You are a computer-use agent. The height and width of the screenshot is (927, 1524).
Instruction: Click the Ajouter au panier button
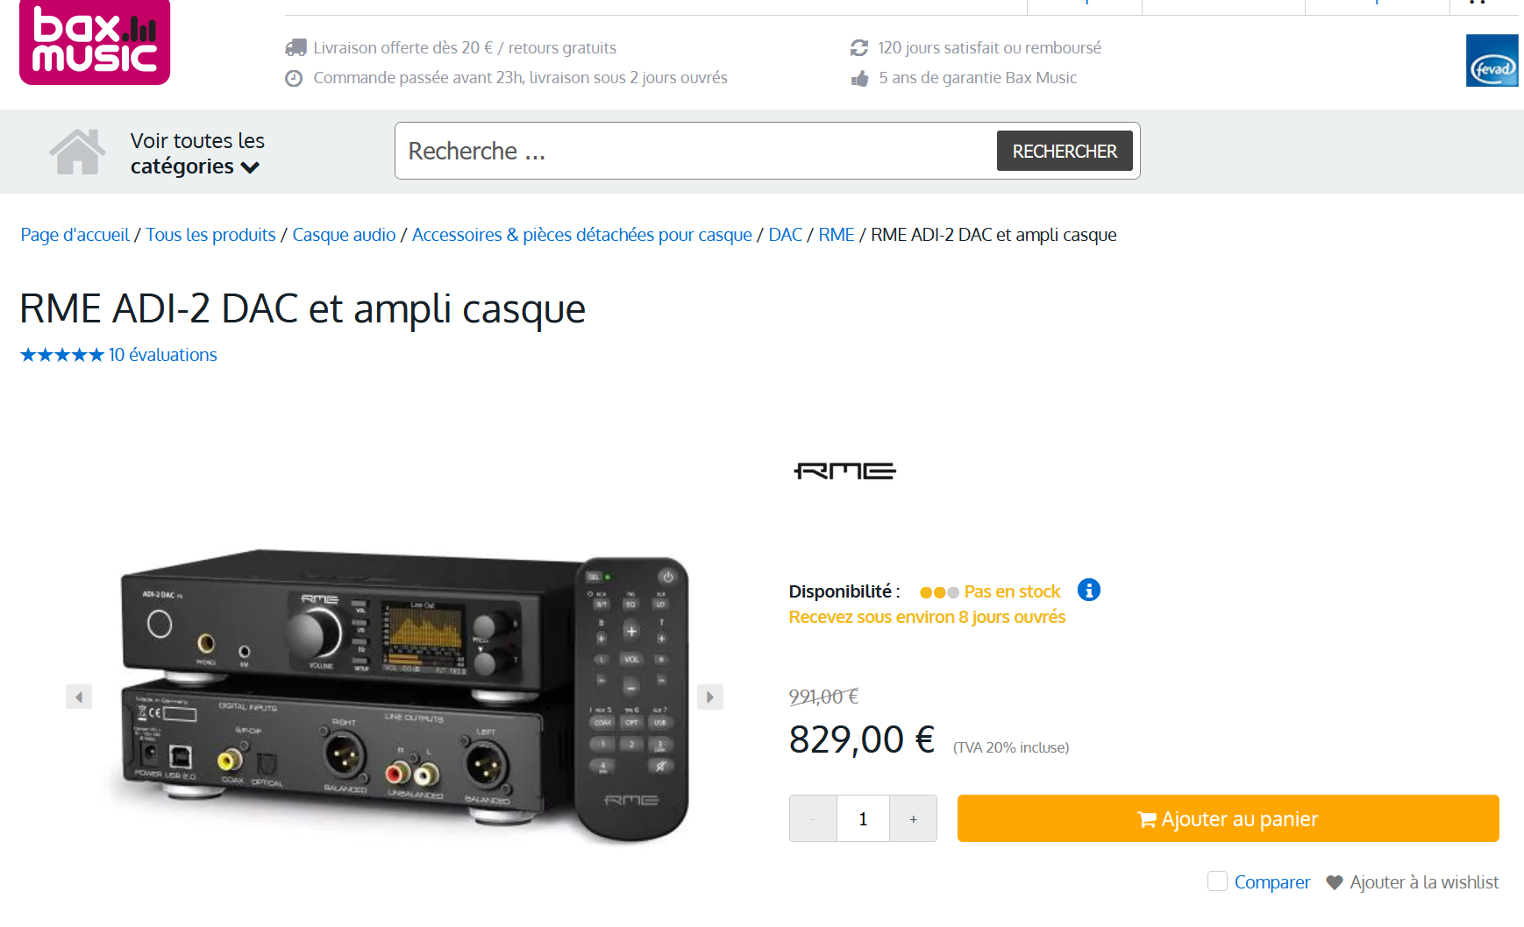[1228, 818]
